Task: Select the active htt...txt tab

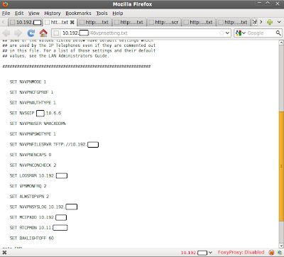Action: pyautogui.click(x=60, y=22)
